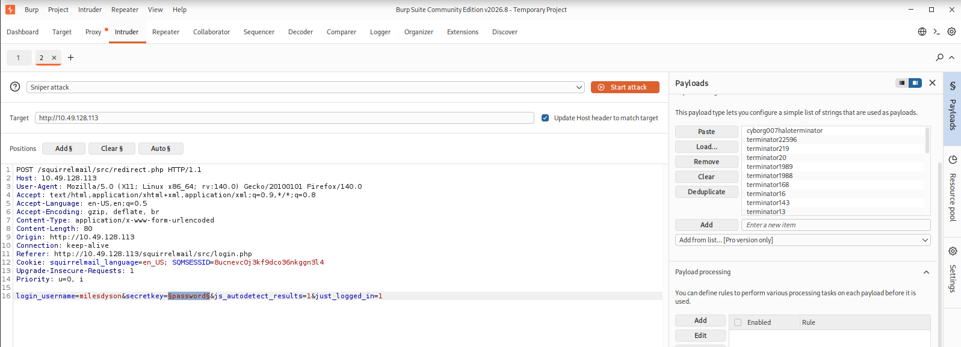Collapse the Payload processing section
This screenshot has height=347, width=961.
pyautogui.click(x=926, y=272)
